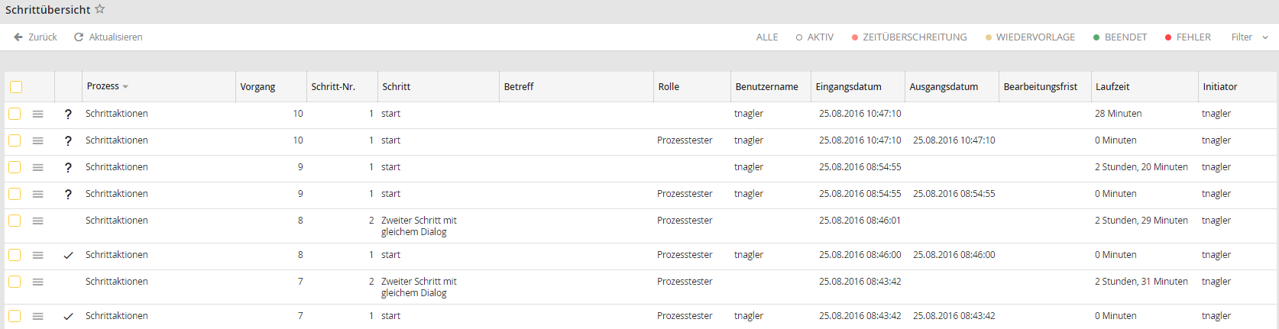Click question mark status of first row
This screenshot has width=1279, height=329.
(68, 114)
